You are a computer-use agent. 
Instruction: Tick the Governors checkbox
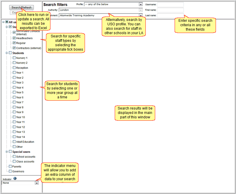(x=10, y=171)
